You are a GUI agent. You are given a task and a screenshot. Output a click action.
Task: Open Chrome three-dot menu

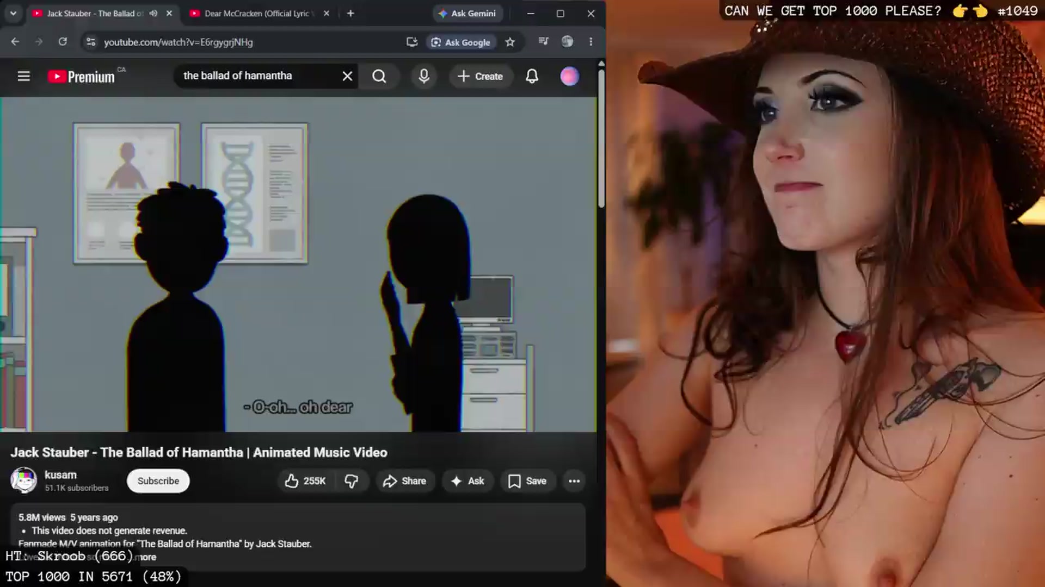click(591, 41)
